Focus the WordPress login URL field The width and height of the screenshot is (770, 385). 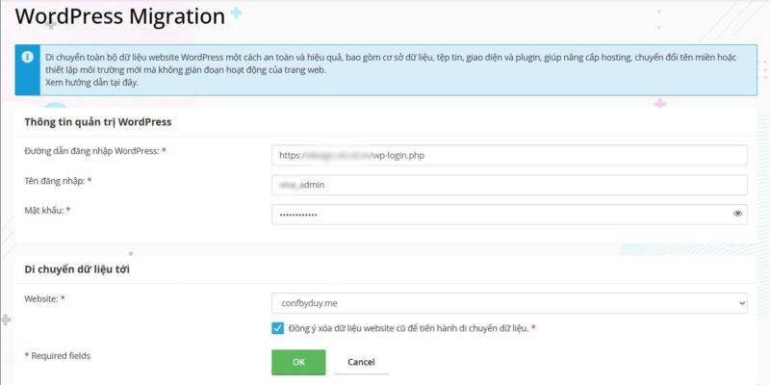click(x=509, y=155)
